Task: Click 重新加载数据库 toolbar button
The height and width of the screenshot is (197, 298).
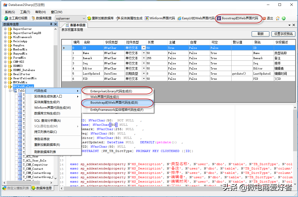Action: [x=100, y=18]
